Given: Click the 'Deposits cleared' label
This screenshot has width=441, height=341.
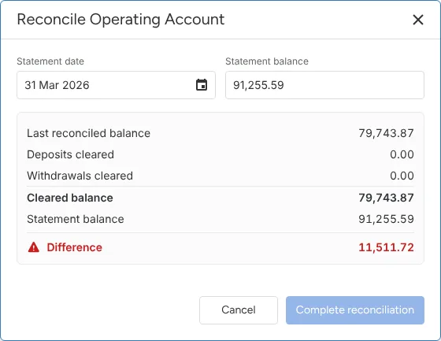Looking at the screenshot, I should [x=70, y=154].
